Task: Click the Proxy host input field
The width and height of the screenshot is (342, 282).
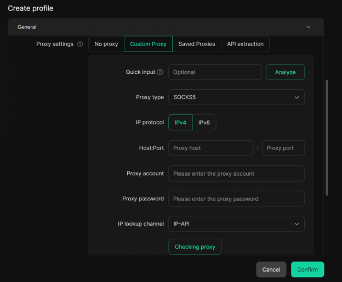Action: tap(210, 148)
